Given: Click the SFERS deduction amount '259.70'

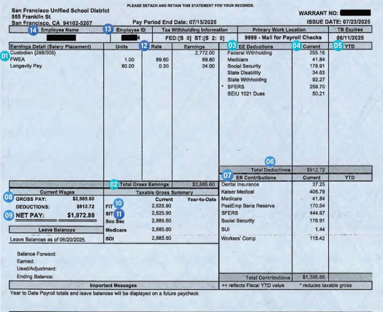Looking at the screenshot, I should tap(317, 87).
